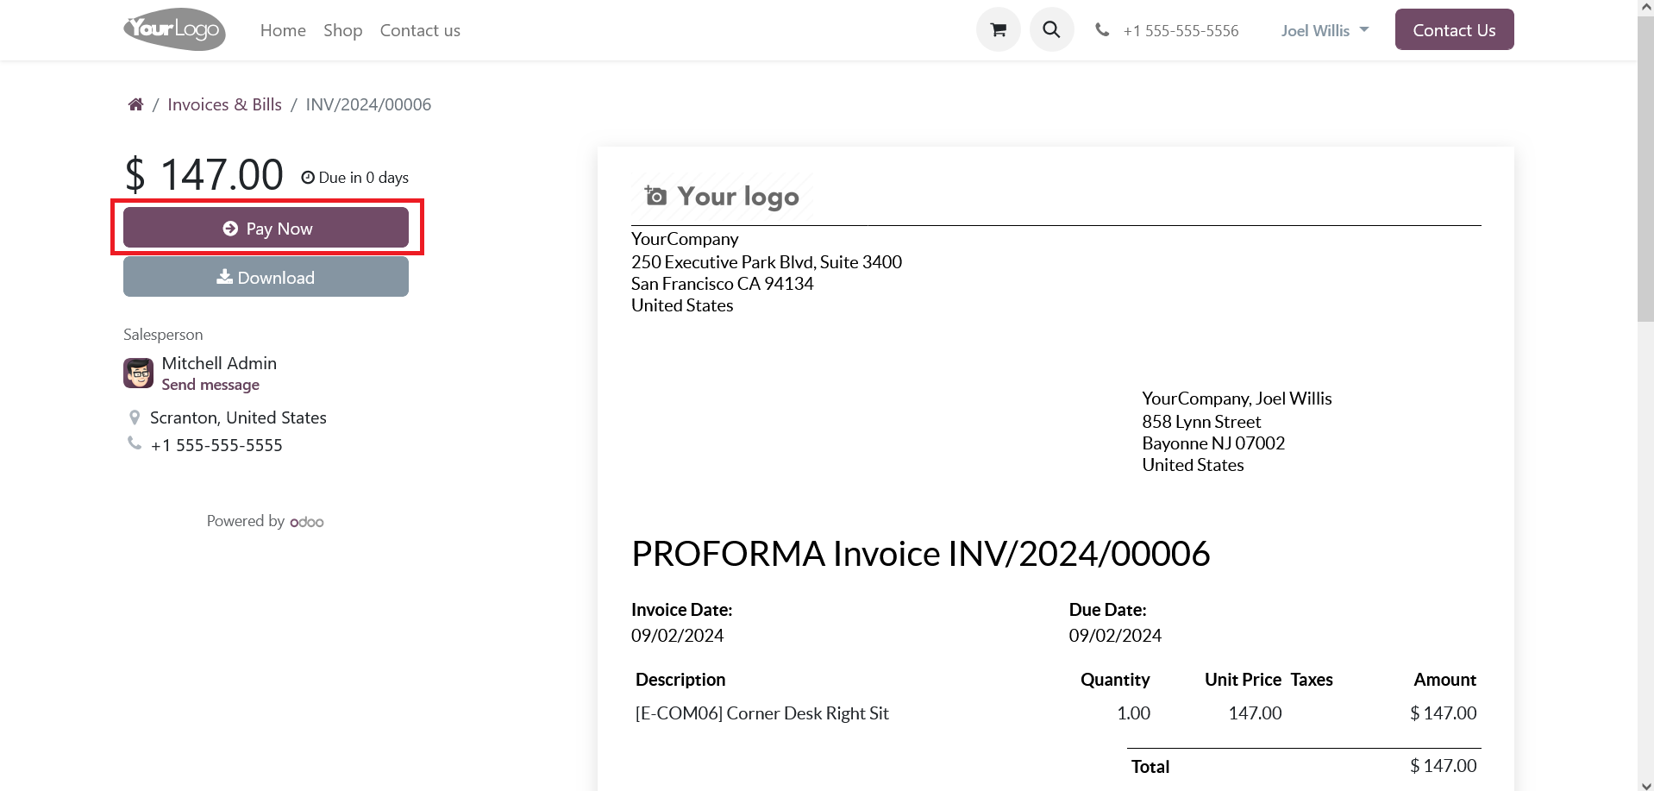The width and height of the screenshot is (1654, 791).
Task: Open the Invoices & Bills breadcrumb link
Action: 224,104
